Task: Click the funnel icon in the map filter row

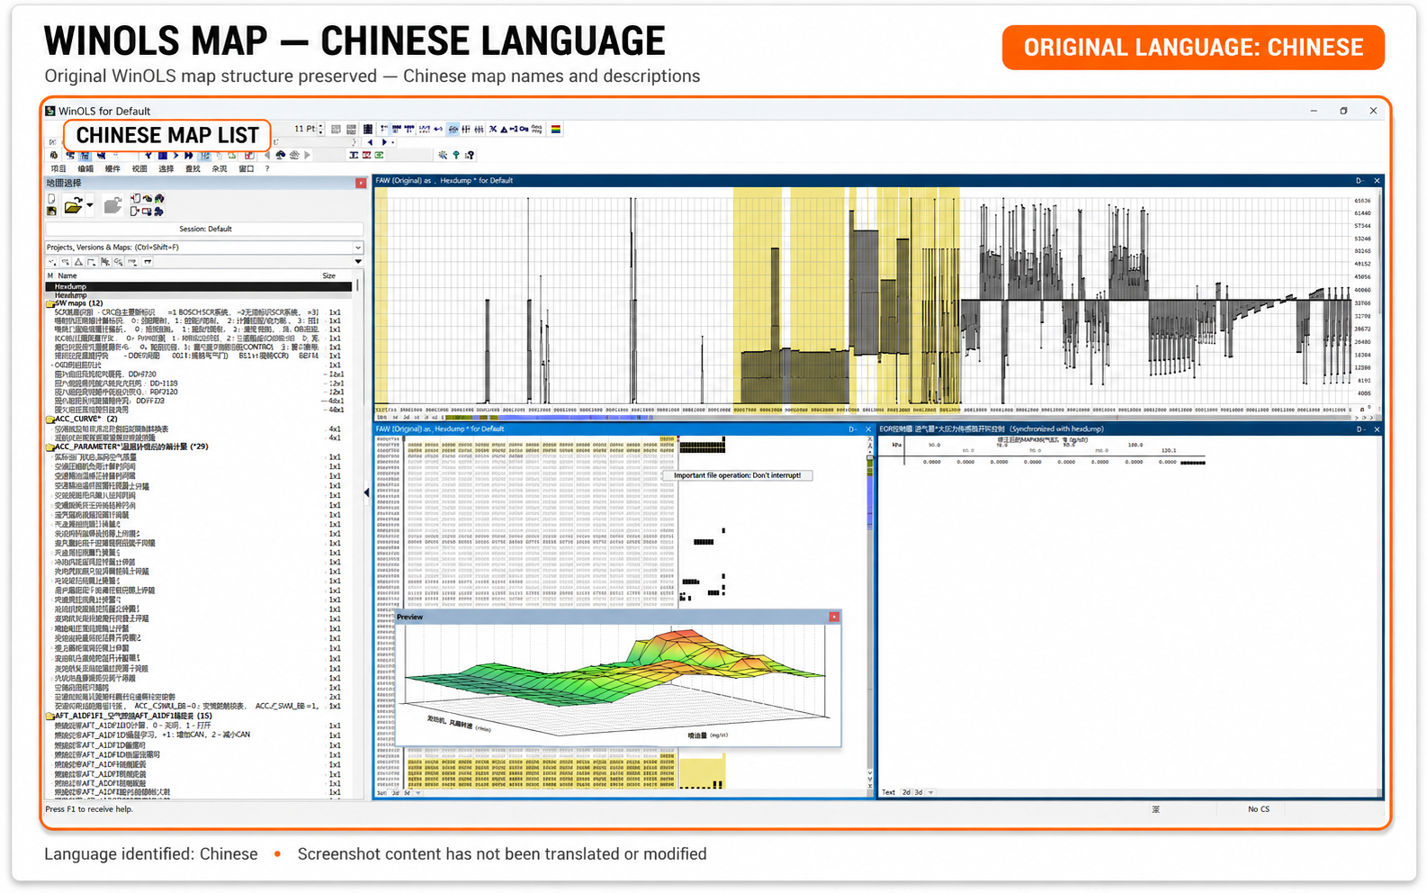Action: tap(147, 262)
